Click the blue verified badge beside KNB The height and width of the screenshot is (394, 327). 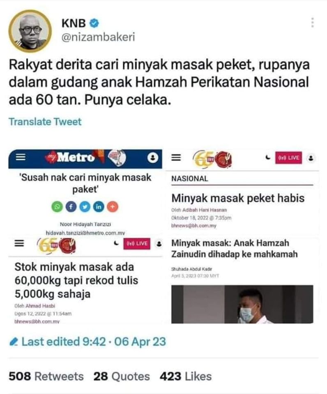click(x=94, y=23)
